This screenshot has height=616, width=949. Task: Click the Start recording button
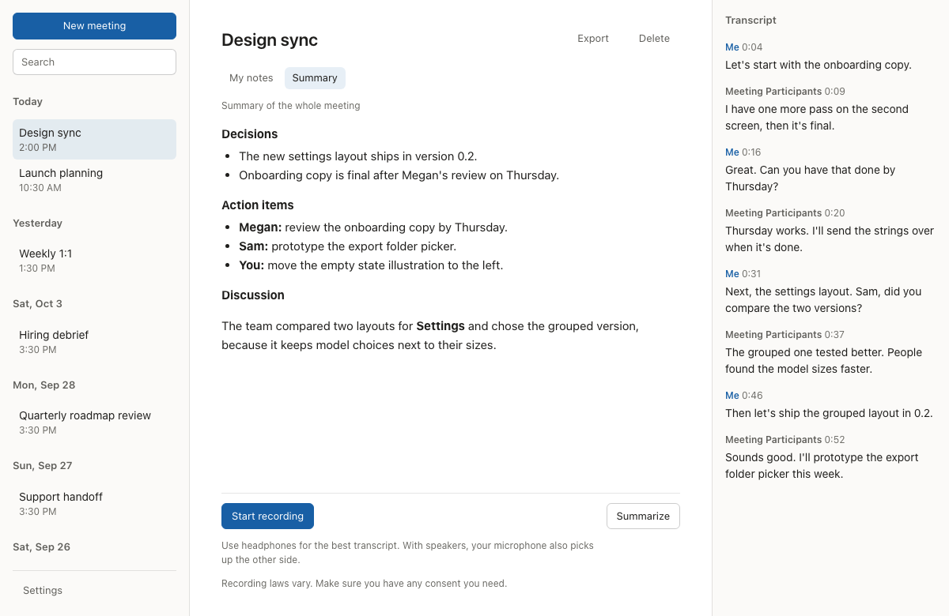coord(267,516)
